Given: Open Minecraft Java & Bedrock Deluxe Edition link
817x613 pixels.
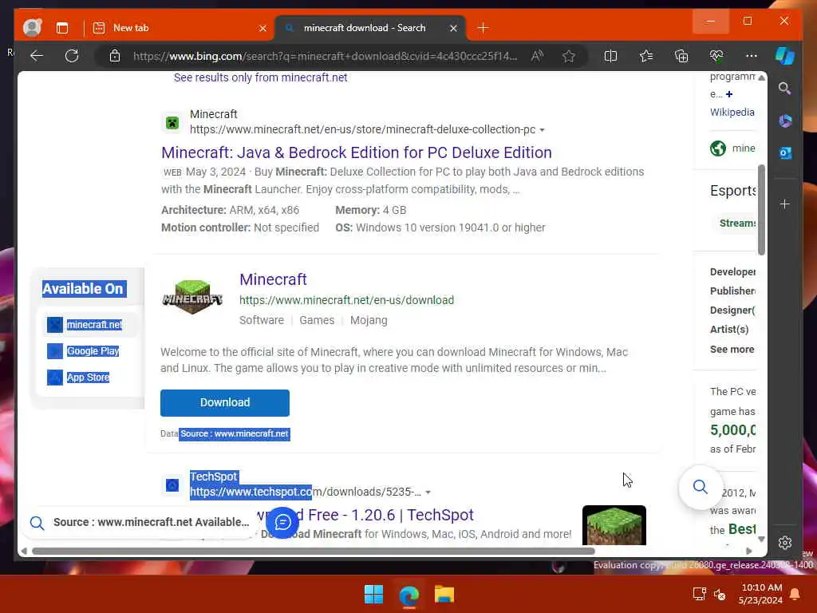Looking at the screenshot, I should (x=357, y=152).
